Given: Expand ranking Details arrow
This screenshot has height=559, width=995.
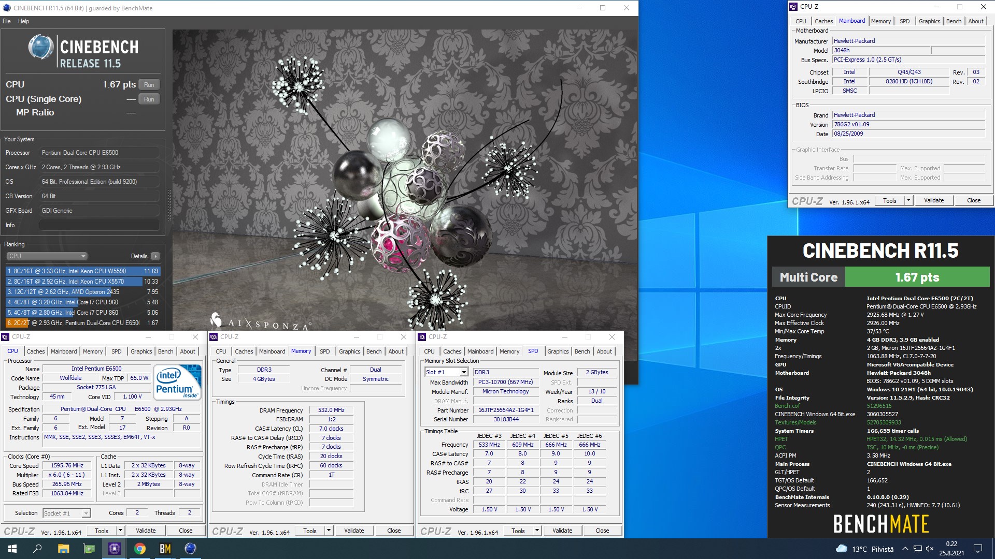Looking at the screenshot, I should pos(155,256).
